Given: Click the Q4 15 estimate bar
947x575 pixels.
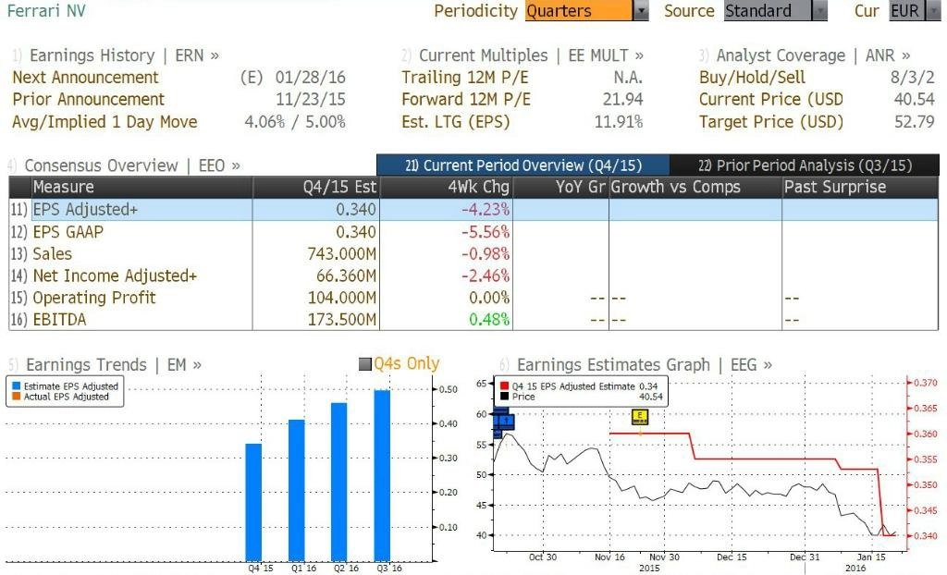Looking at the screenshot, I should click(253, 503).
